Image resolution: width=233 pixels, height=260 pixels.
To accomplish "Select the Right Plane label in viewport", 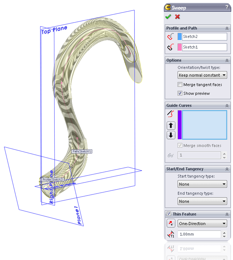I will [x=52, y=187].
